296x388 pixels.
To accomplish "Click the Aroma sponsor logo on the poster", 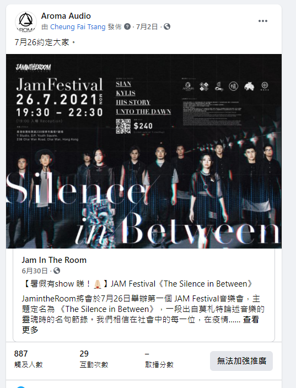I will click(x=188, y=87).
